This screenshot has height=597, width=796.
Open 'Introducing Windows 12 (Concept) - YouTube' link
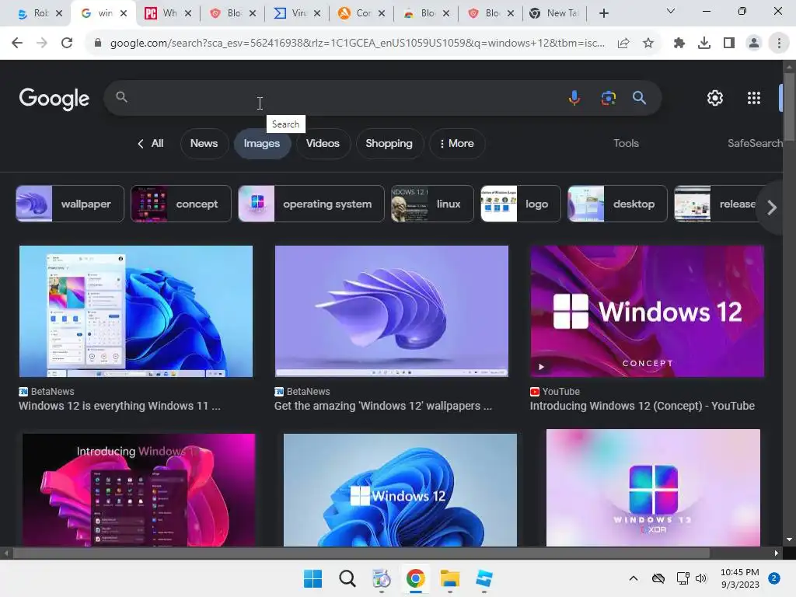pos(642,406)
